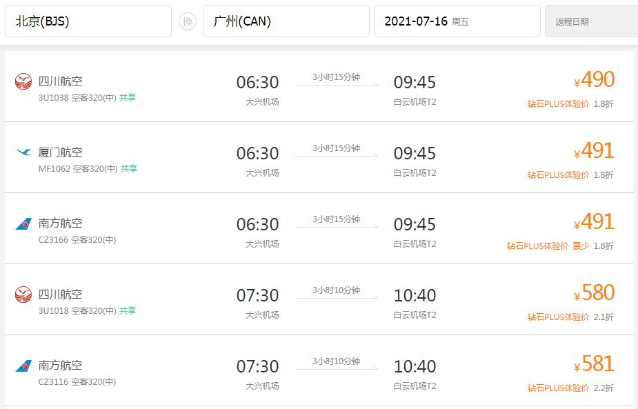Edit departure city field 北京(BJS)
The image size is (638, 409).
point(88,21)
